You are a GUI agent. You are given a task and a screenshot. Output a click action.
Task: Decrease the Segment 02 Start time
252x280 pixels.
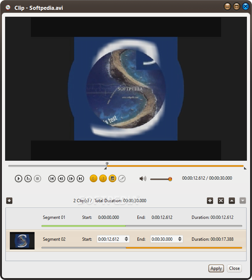pyautogui.click(x=126, y=240)
